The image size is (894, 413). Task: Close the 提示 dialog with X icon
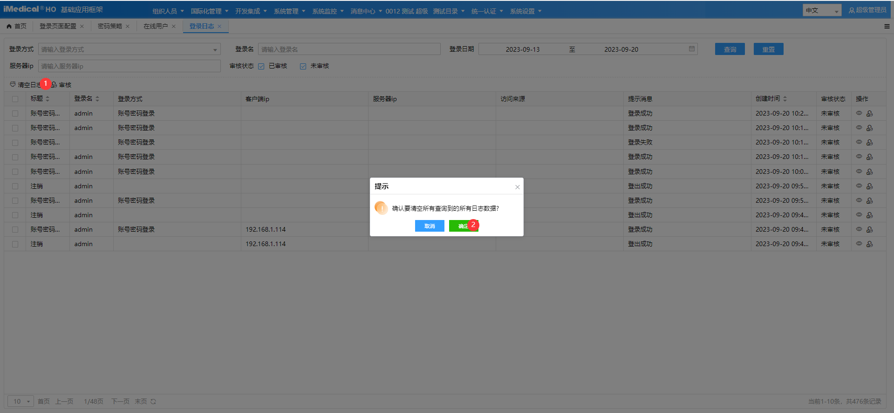pyautogui.click(x=517, y=187)
